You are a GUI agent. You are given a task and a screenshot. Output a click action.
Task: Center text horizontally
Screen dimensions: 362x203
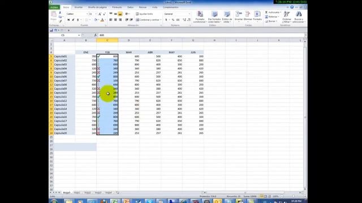point(115,20)
